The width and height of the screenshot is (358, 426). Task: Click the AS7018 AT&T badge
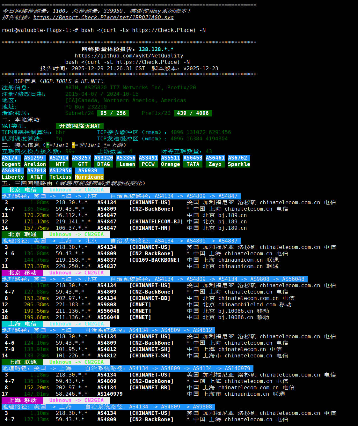(x=37, y=174)
